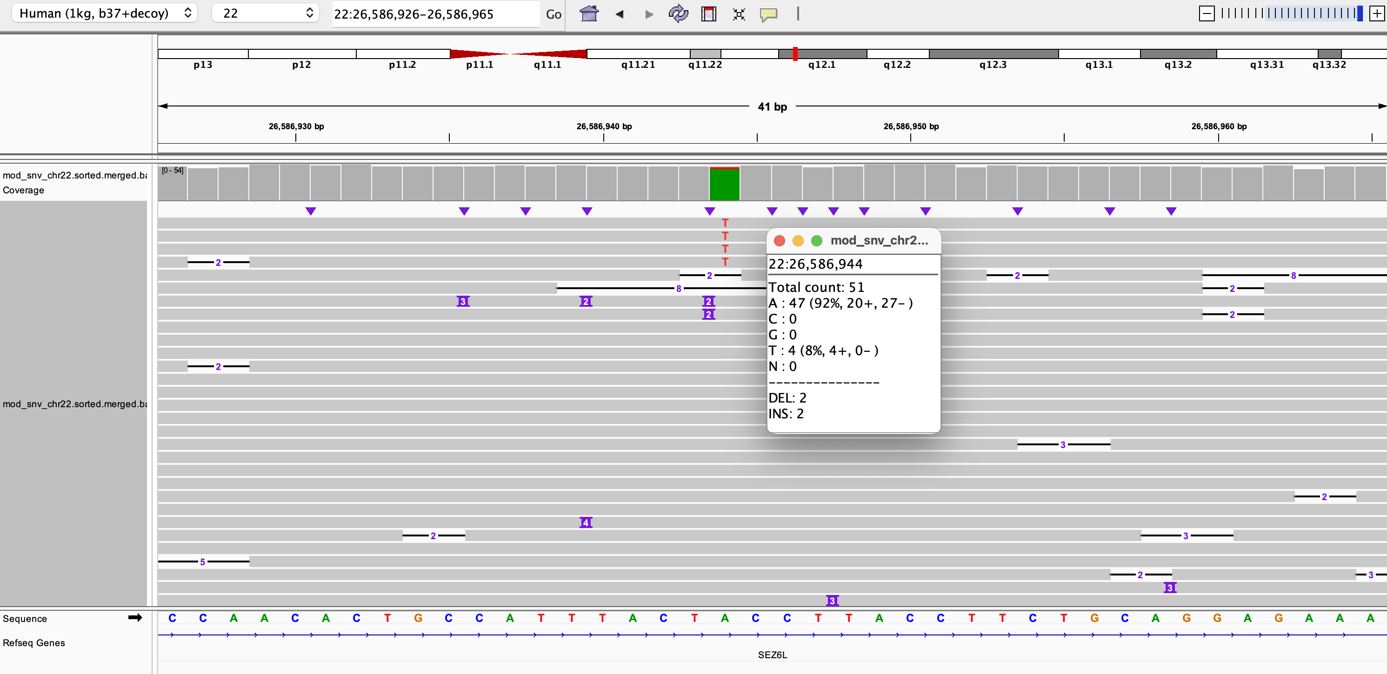
Task: Click the red centromere on the ideogram
Action: 518,54
